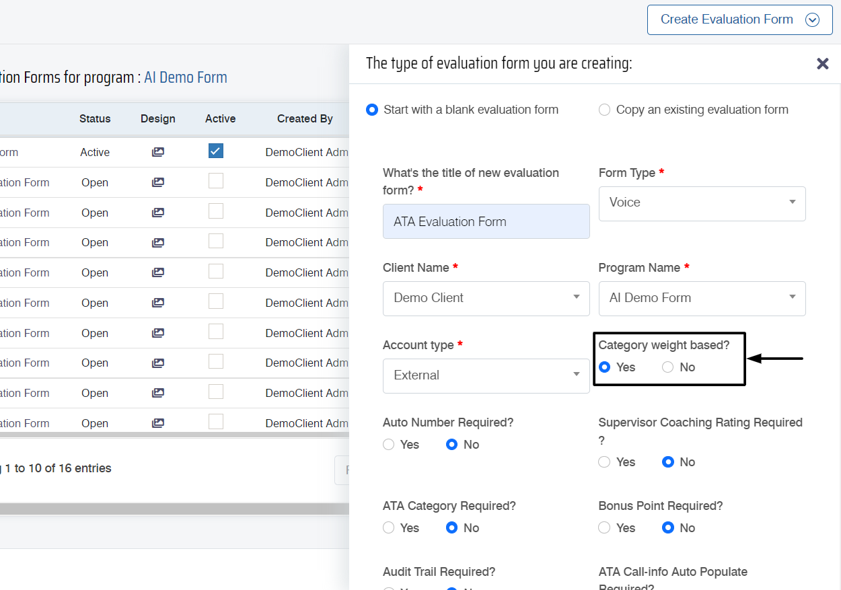Close the evaluation form panel with X
This screenshot has width=841, height=590.
(822, 64)
